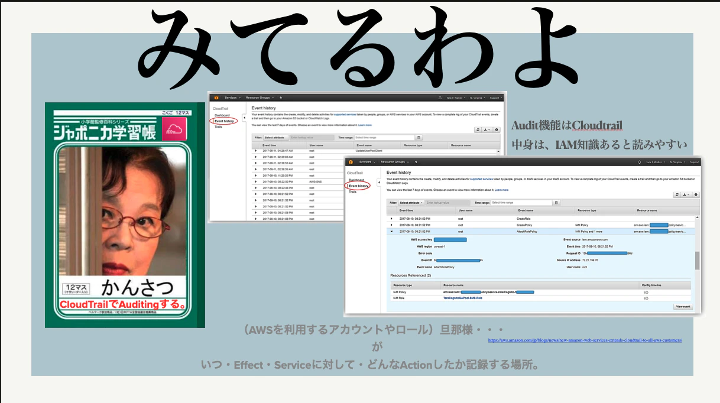Viewport: 720px width, 403px height.
Task: Click the help icon in the back console window
Action: point(497,129)
